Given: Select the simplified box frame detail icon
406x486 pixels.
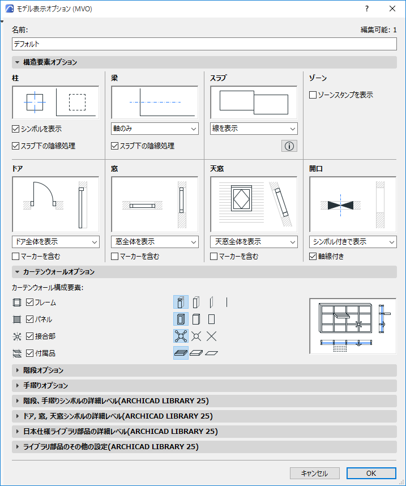Looking at the screenshot, I should click(196, 302).
